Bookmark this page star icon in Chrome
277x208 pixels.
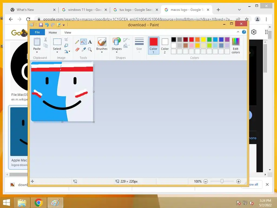247,19
